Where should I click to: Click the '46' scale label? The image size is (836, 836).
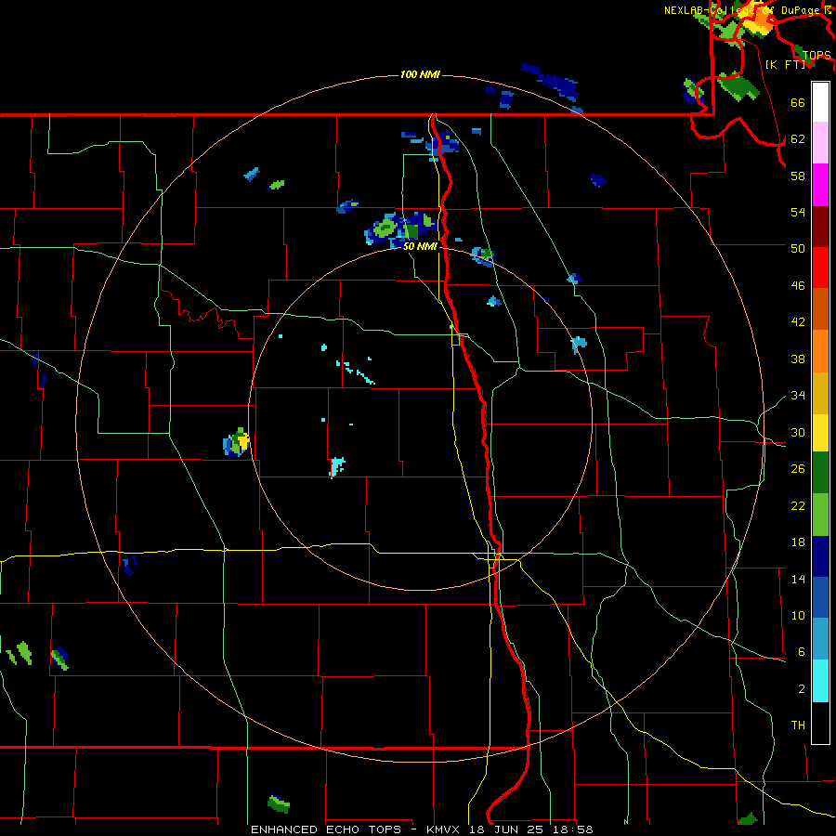(798, 286)
